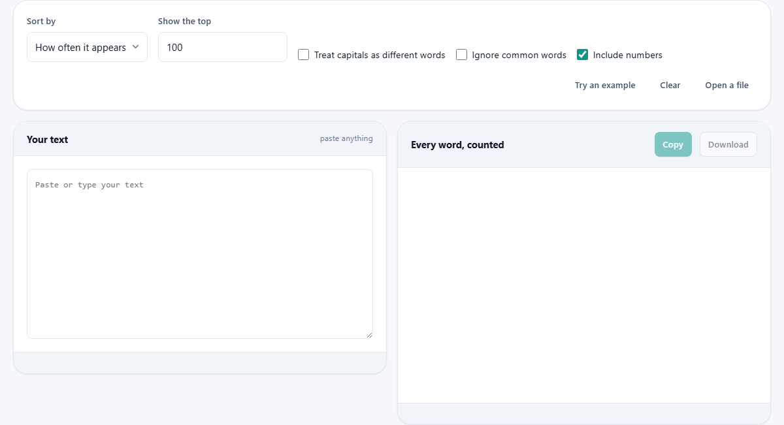The height and width of the screenshot is (425, 784).
Task: Click the Show the top label
Action: click(184, 22)
